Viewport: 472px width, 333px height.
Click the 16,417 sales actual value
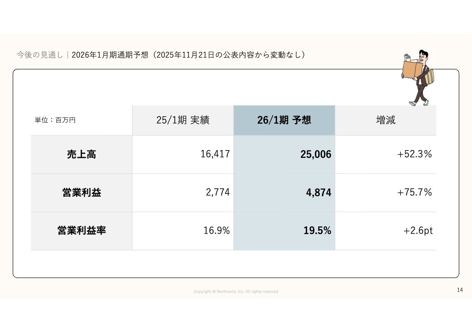[x=215, y=154]
